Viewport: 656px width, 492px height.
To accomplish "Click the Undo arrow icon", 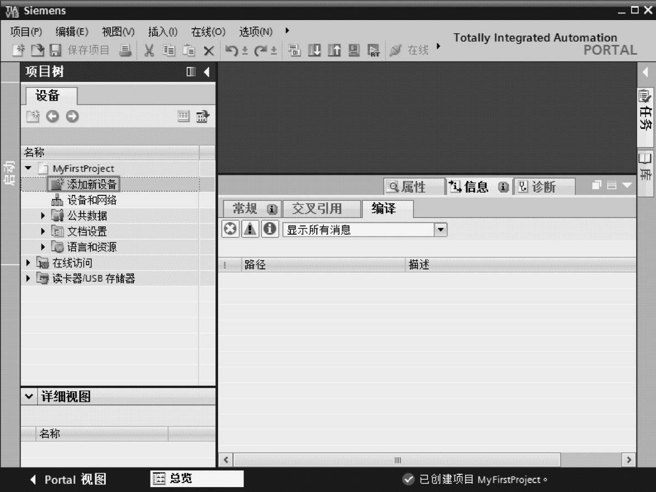I will pyautogui.click(x=232, y=50).
